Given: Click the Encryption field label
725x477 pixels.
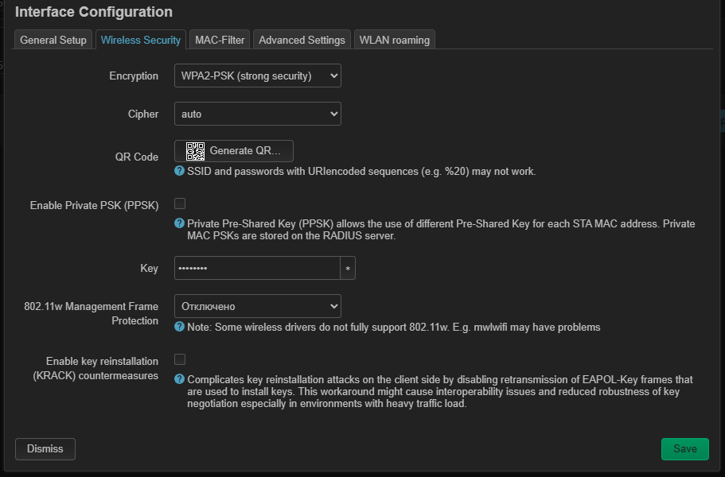Looking at the screenshot, I should point(134,76).
